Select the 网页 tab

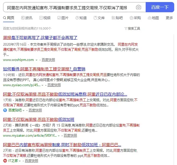(9, 18)
